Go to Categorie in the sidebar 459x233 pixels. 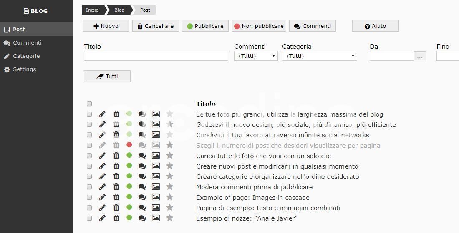click(26, 56)
